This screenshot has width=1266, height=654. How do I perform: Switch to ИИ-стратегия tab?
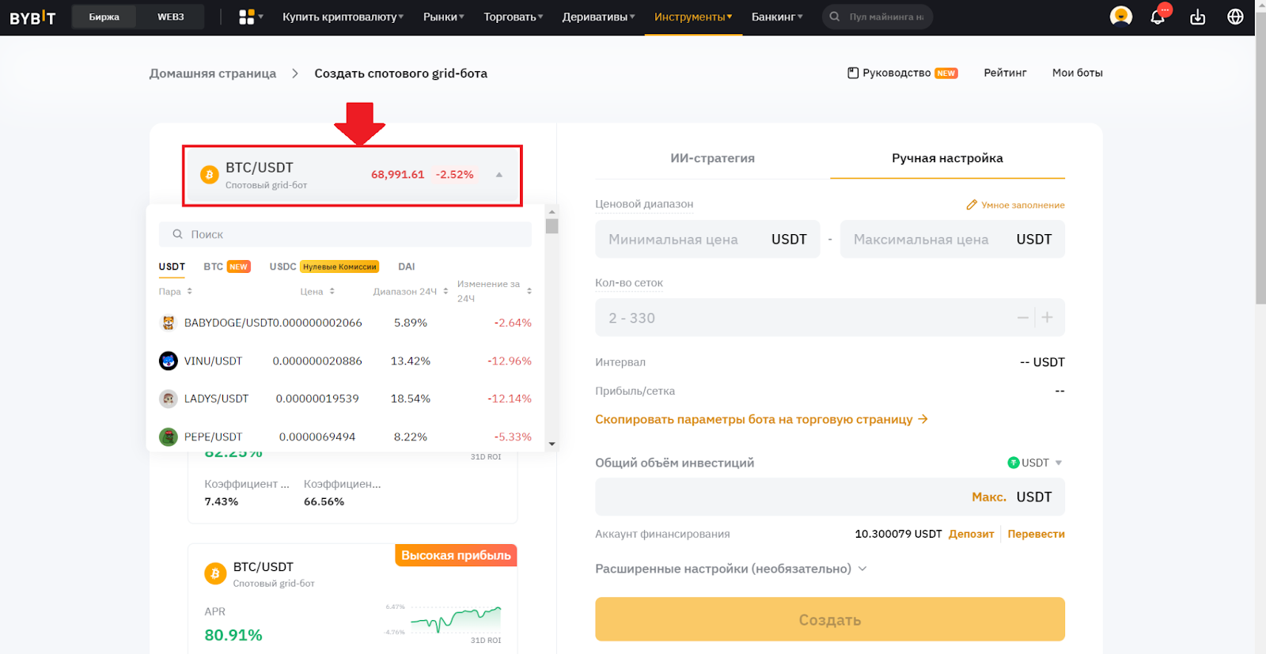(x=712, y=158)
